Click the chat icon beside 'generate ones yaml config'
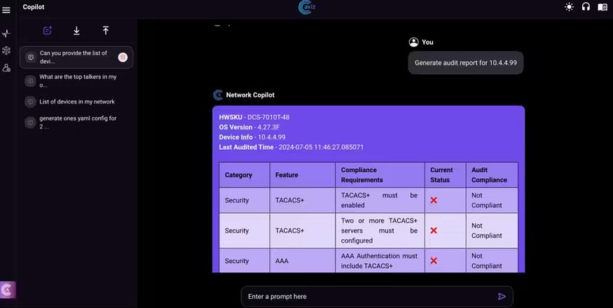The height and width of the screenshot is (308, 613). pyautogui.click(x=30, y=122)
